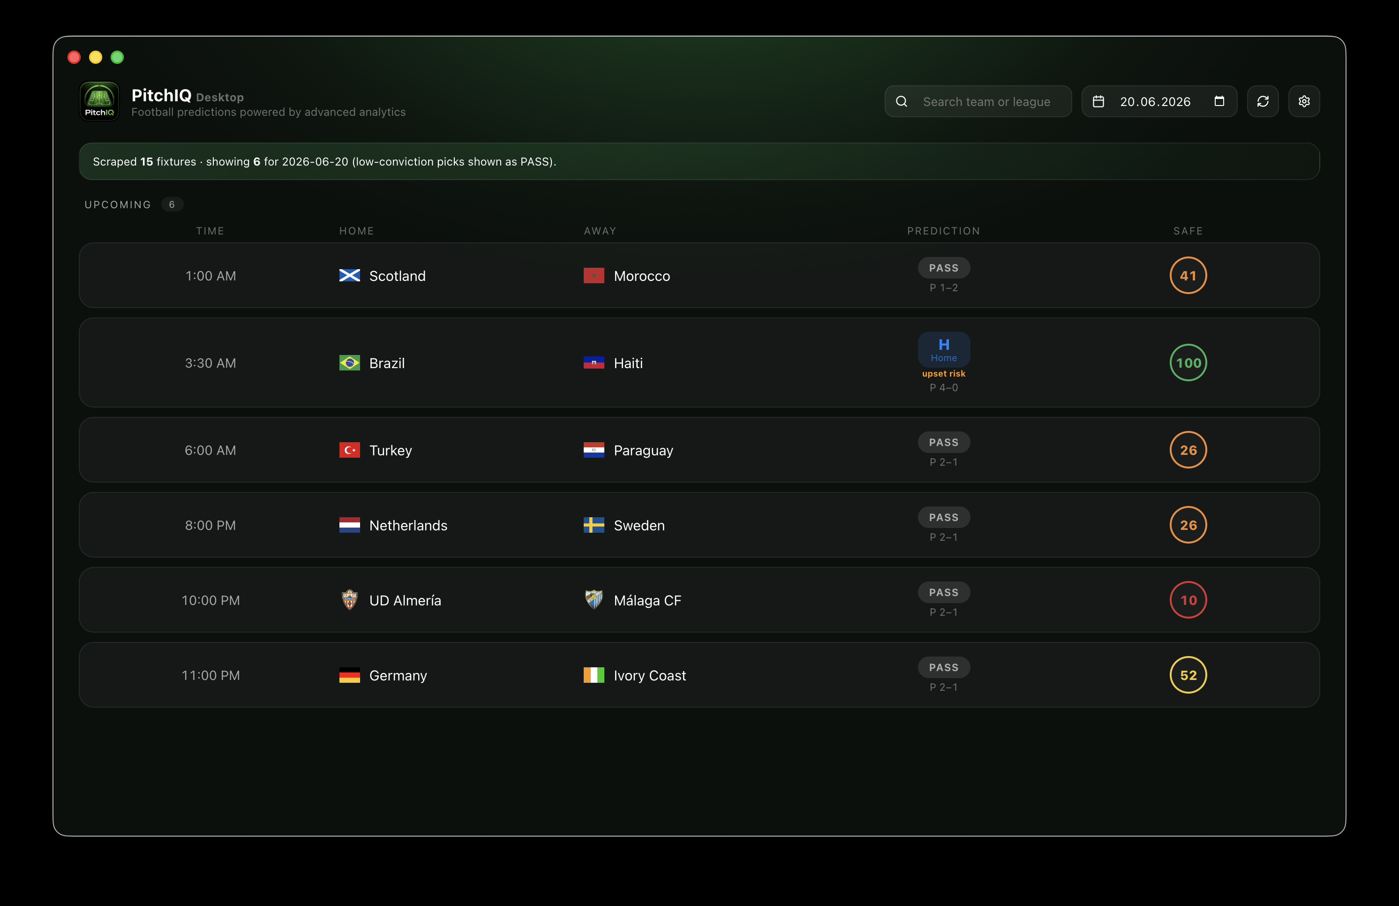1399x906 pixels.
Task: Click the Paraguay flag icon
Action: pos(594,450)
